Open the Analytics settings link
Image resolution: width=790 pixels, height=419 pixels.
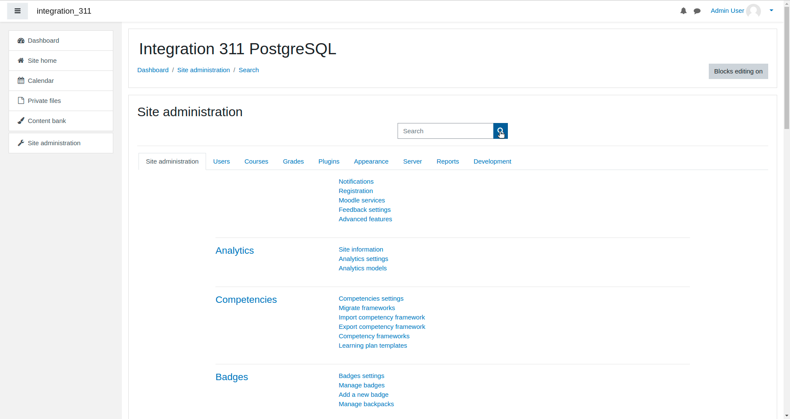[363, 259]
